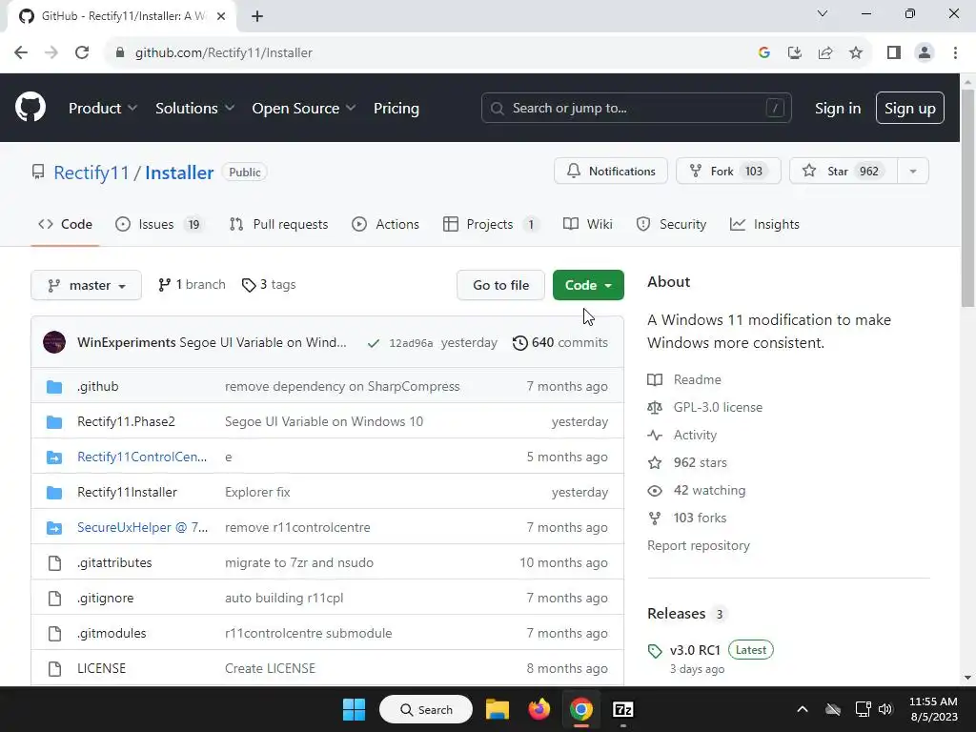Click the Google icon in address bar
This screenshot has height=732, width=976.
[764, 52]
